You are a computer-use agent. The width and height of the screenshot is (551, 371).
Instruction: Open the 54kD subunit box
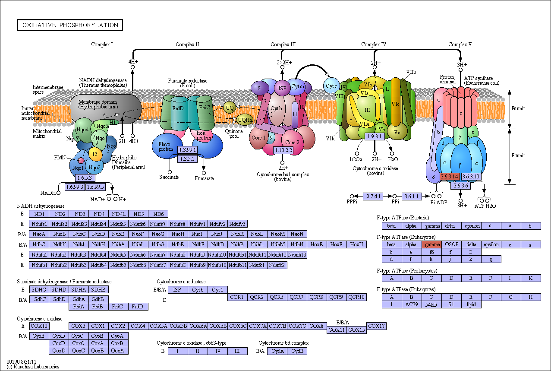pos(431,304)
